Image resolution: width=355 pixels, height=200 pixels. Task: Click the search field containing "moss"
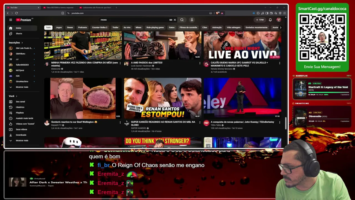pyautogui.click(x=135, y=20)
